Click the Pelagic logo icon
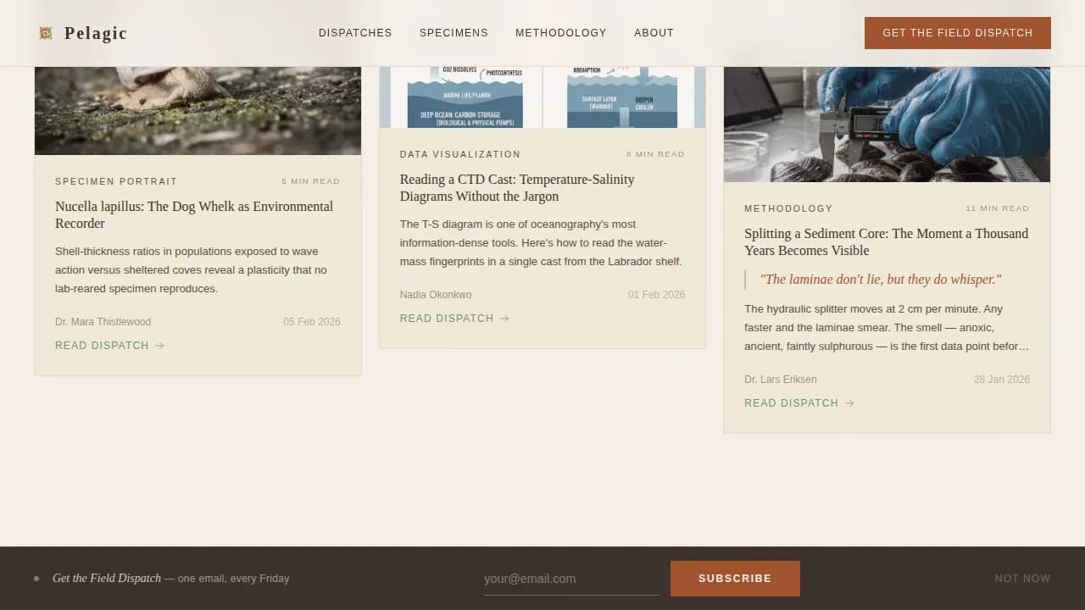 pos(46,33)
